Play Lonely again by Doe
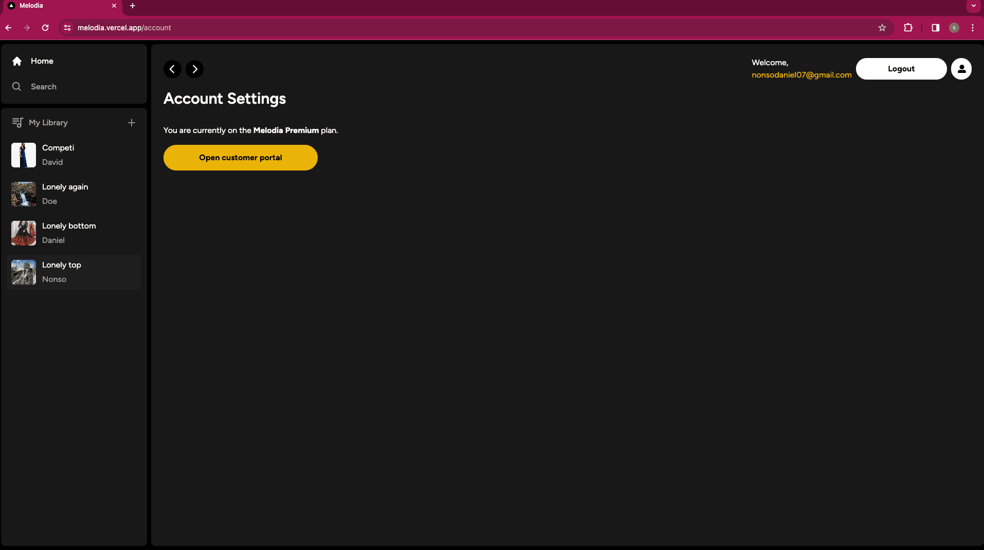This screenshot has width=984, height=550. (x=65, y=194)
